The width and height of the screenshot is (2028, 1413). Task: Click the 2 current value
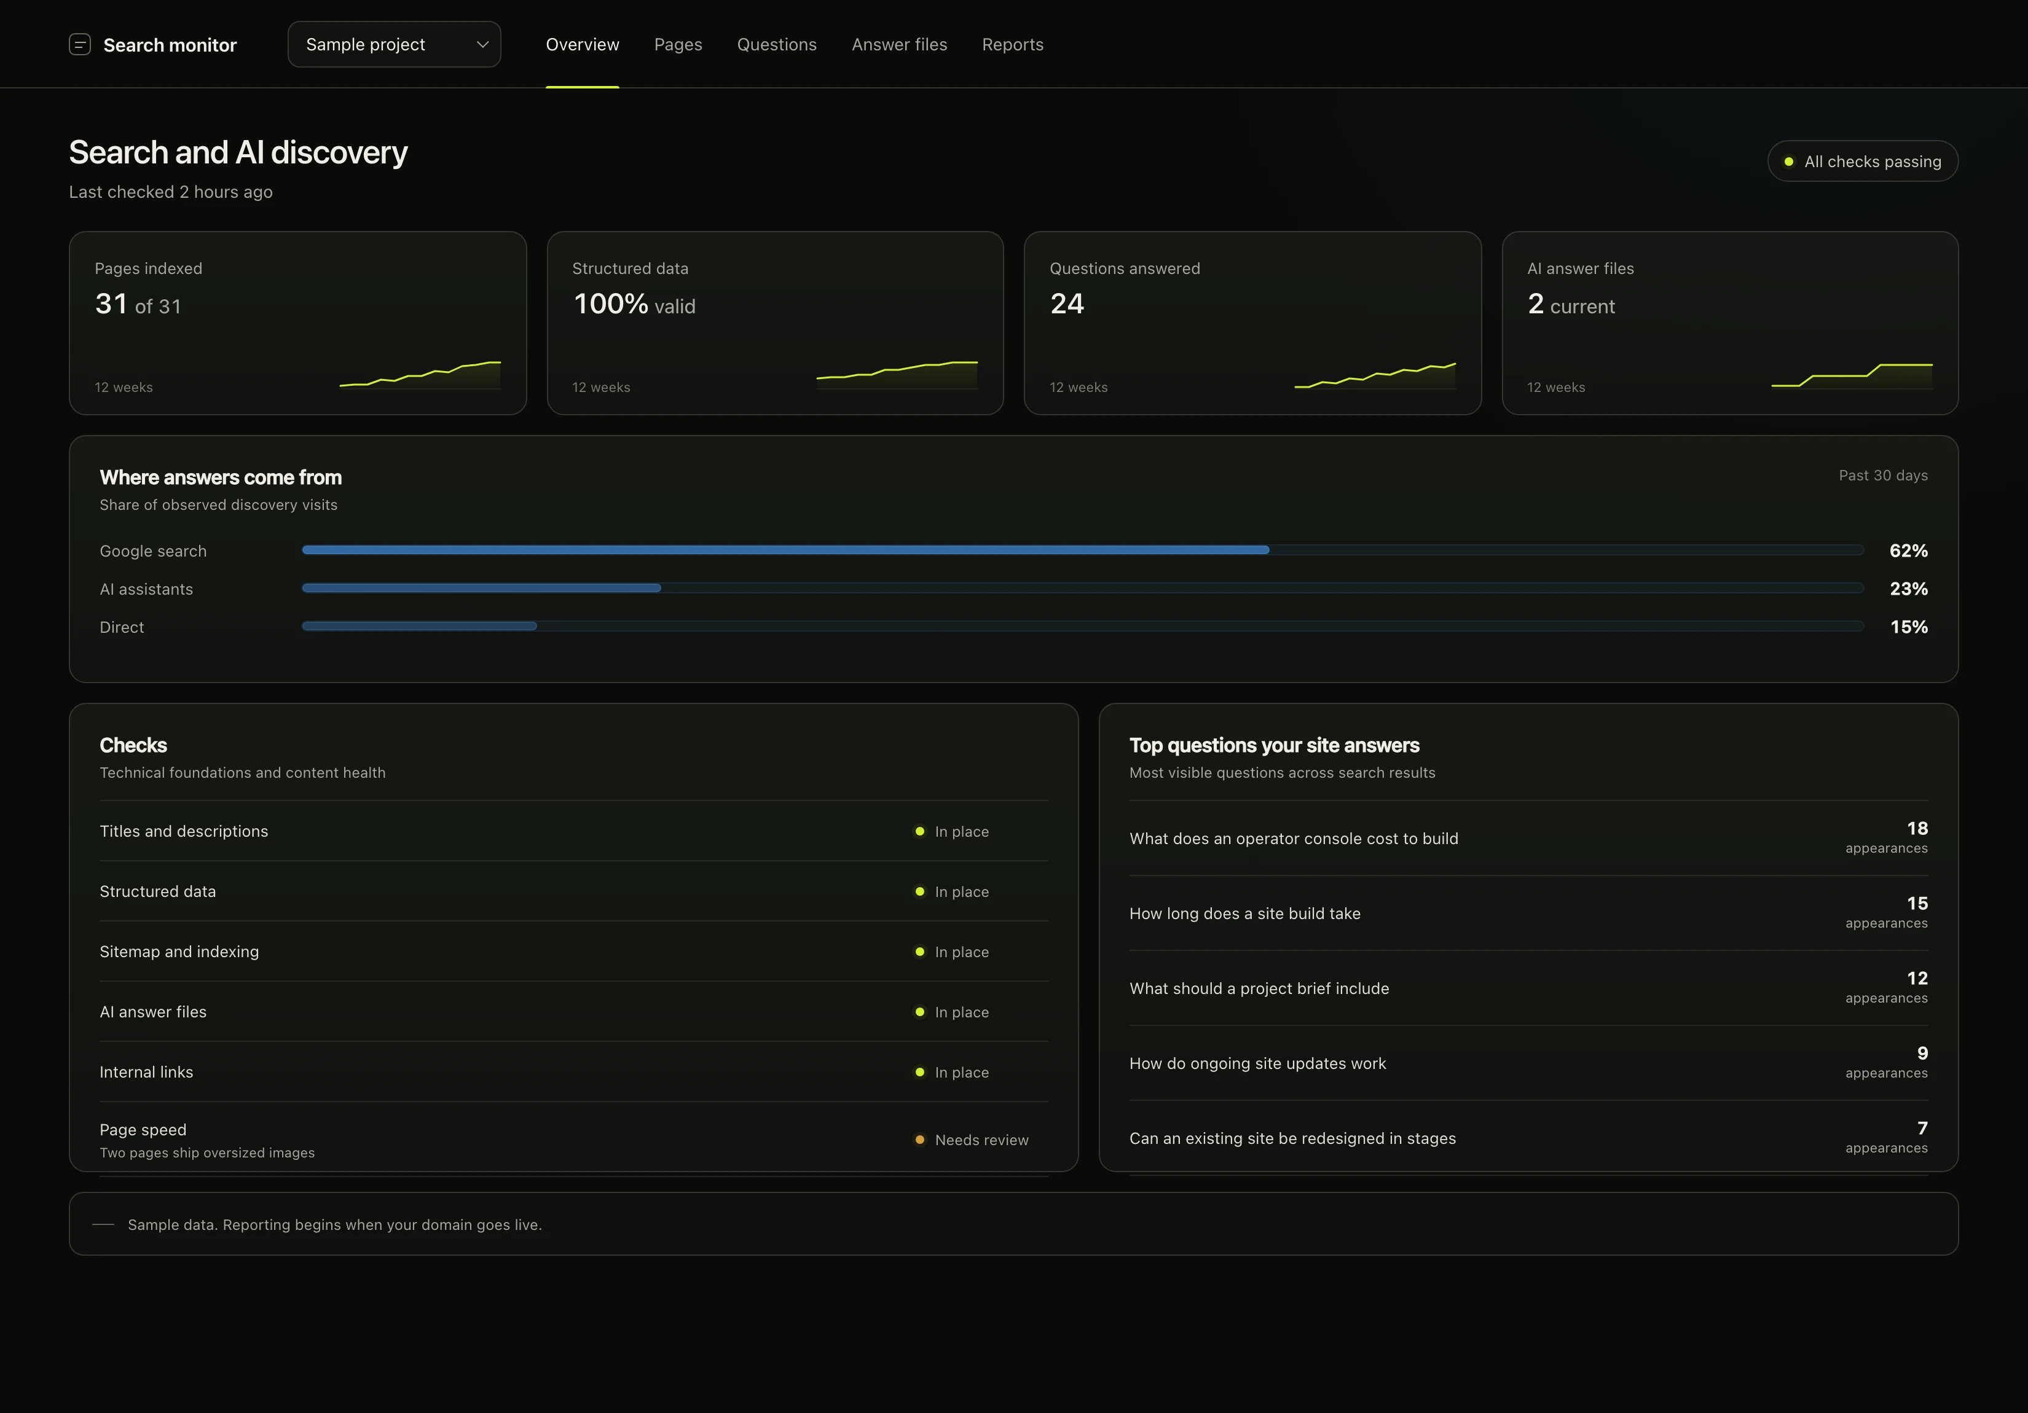1570,305
